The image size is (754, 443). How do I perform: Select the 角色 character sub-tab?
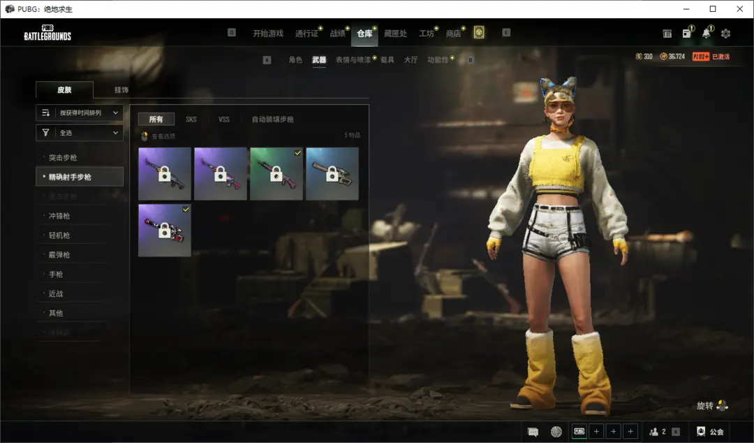295,60
